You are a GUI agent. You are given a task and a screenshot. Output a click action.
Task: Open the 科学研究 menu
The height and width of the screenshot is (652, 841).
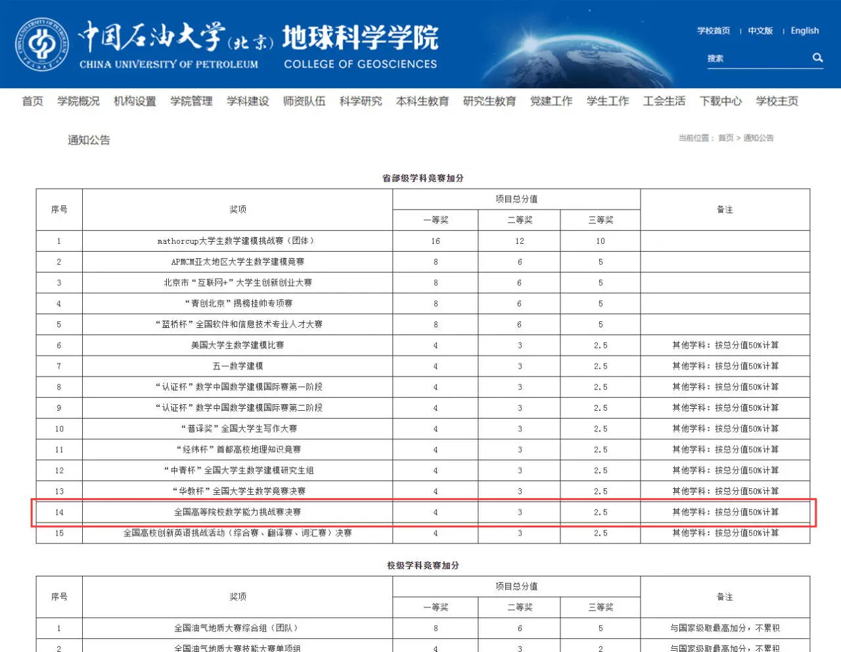[x=361, y=101]
